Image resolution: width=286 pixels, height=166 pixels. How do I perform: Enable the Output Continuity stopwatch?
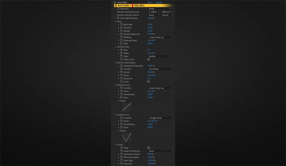point(121,151)
